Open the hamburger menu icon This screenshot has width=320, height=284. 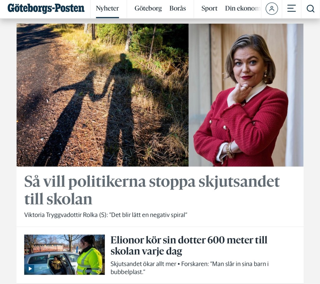click(x=292, y=8)
